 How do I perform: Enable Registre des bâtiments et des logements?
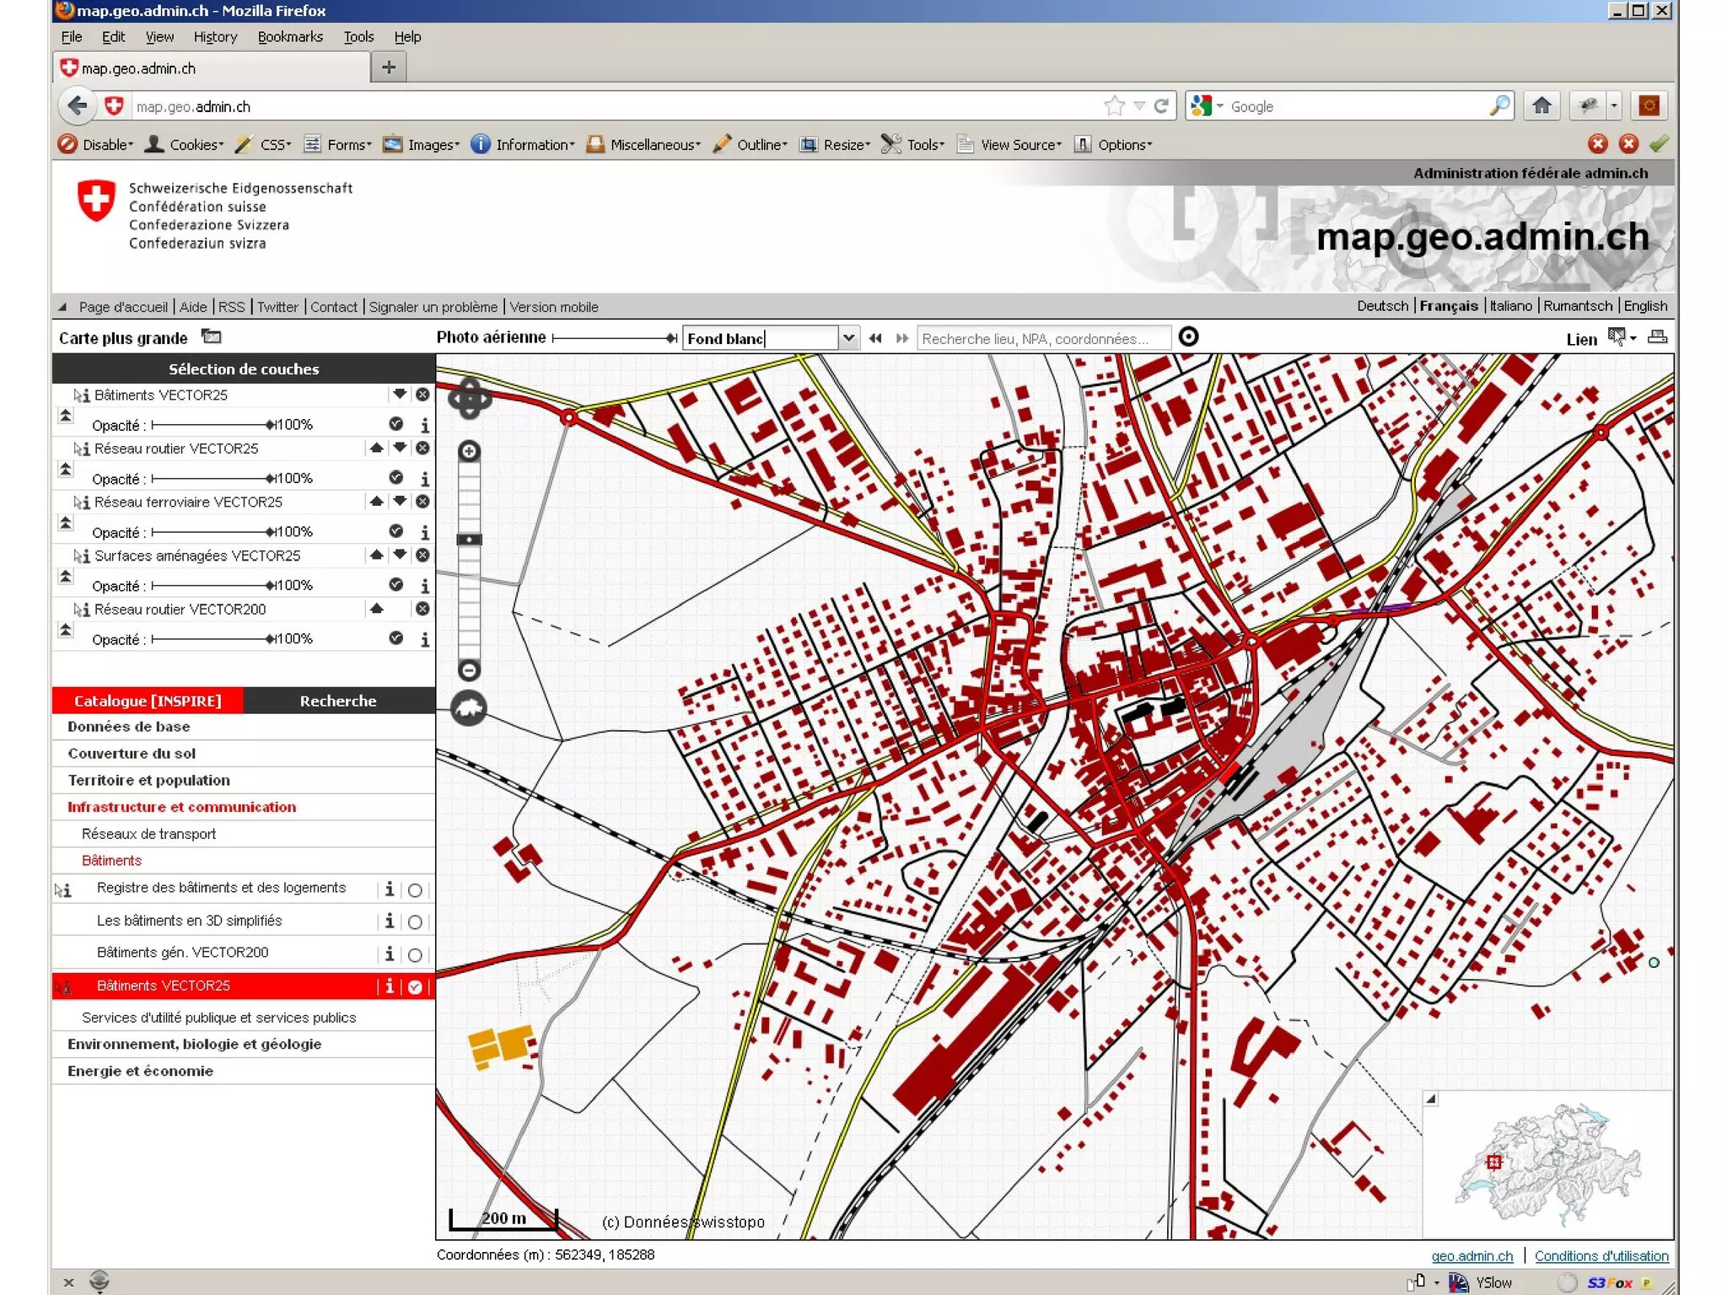pyautogui.click(x=415, y=890)
